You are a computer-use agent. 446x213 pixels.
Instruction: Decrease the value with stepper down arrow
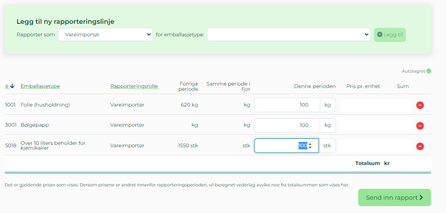click(x=310, y=147)
